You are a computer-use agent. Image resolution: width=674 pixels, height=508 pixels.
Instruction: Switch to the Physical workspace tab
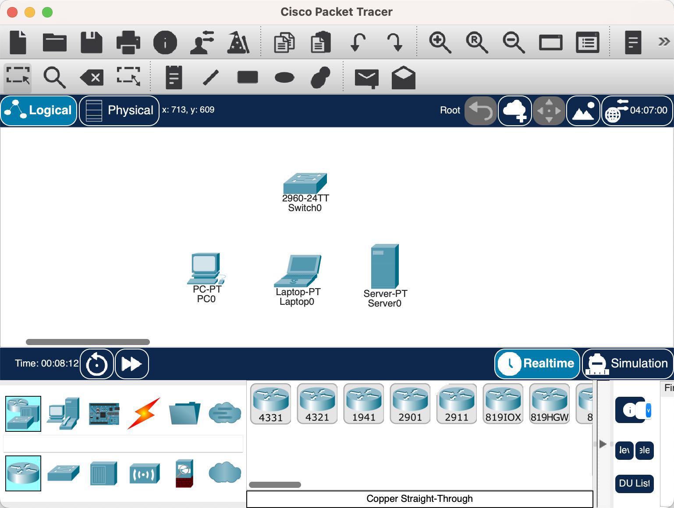(119, 111)
